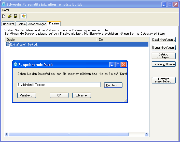The image size is (180, 142).
Task: Click the file path input field
Action: click(59, 85)
